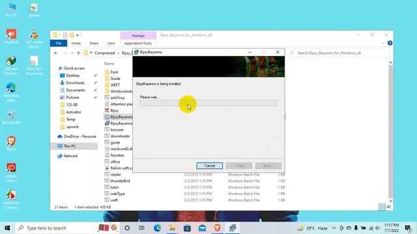Open volume control in system tray
The width and height of the screenshot is (417, 234).
click(x=378, y=228)
